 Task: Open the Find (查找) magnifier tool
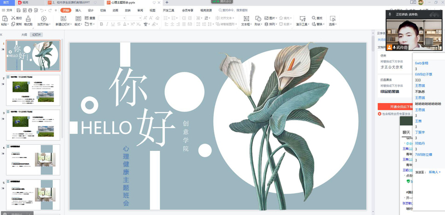pyautogui.click(x=314, y=18)
